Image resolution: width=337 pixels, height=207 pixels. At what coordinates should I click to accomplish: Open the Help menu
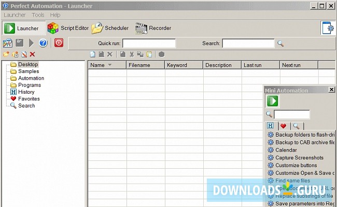click(55, 15)
